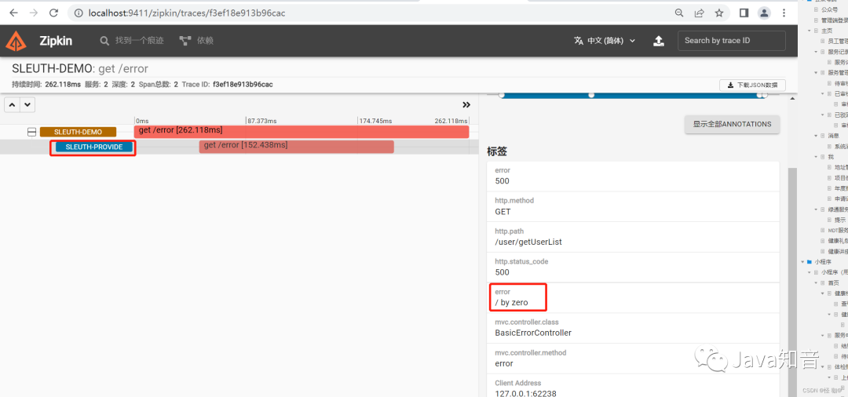Select 提示 item in right tree
The width and height of the screenshot is (848, 397).
[840, 220]
